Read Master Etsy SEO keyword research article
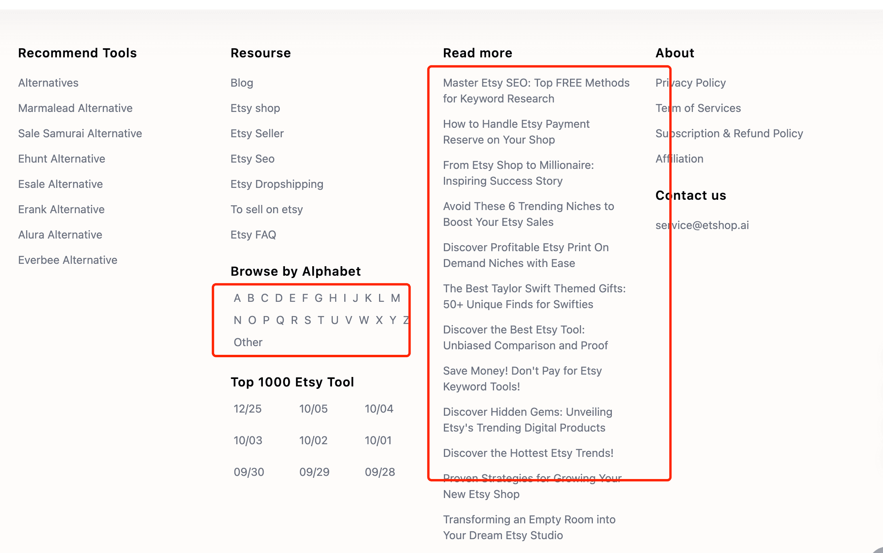Image resolution: width=883 pixels, height=553 pixels. tap(536, 91)
